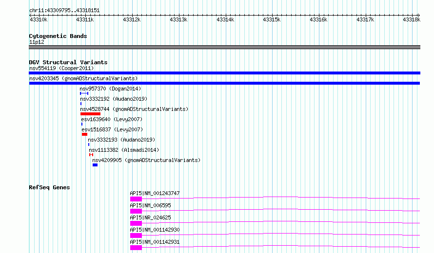Viewport: 434px width, 253px height.
Task: Select the API5|NM_001142930 transcript exon block
Action: tap(136, 235)
